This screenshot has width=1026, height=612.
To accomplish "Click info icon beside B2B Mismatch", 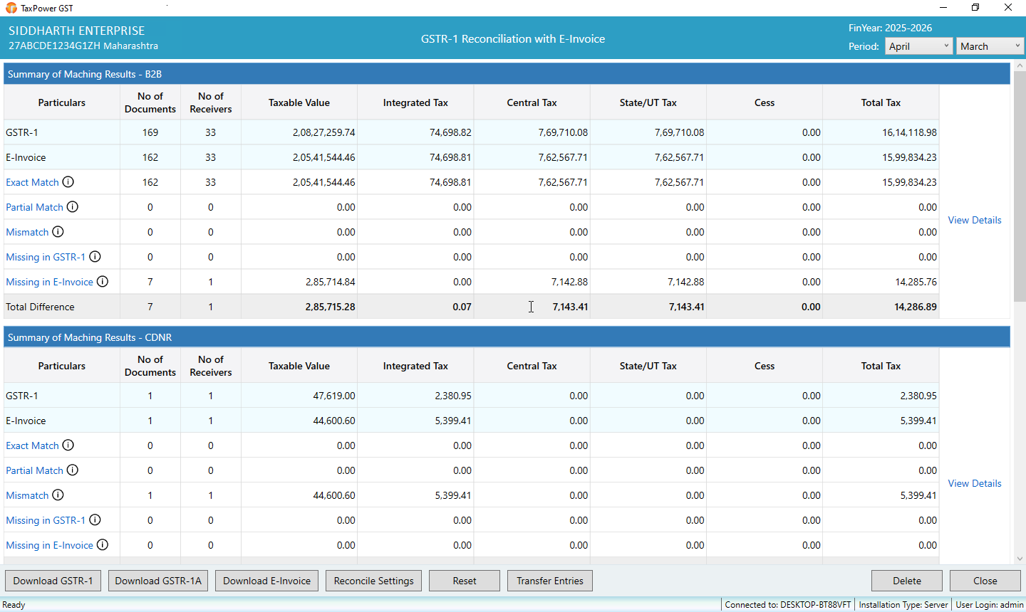I will pos(58,232).
